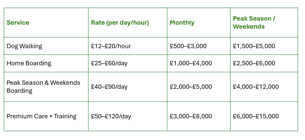Screen dimensions: 305x140
Task: Select the Home Boarding cell
Action: [x=29, y=63]
